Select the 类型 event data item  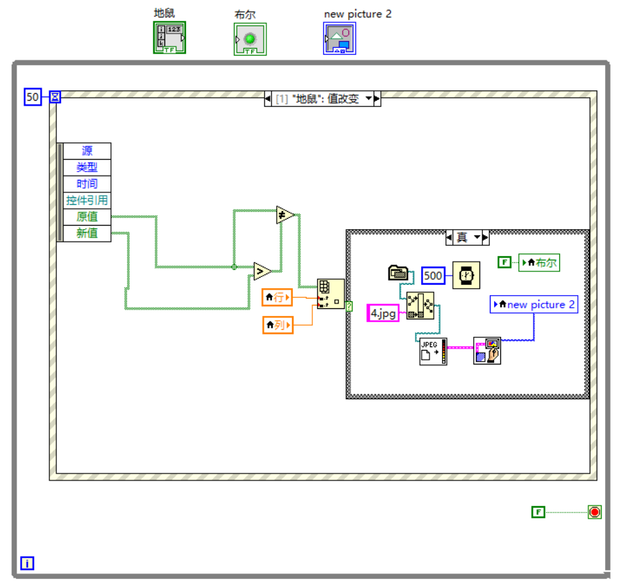tap(87, 167)
